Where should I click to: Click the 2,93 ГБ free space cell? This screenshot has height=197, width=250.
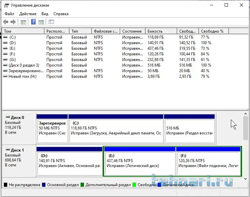pos(185,76)
